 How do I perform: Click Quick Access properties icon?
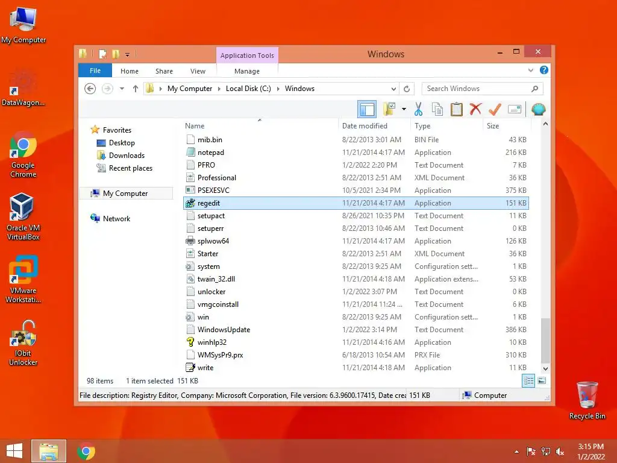tap(102, 54)
